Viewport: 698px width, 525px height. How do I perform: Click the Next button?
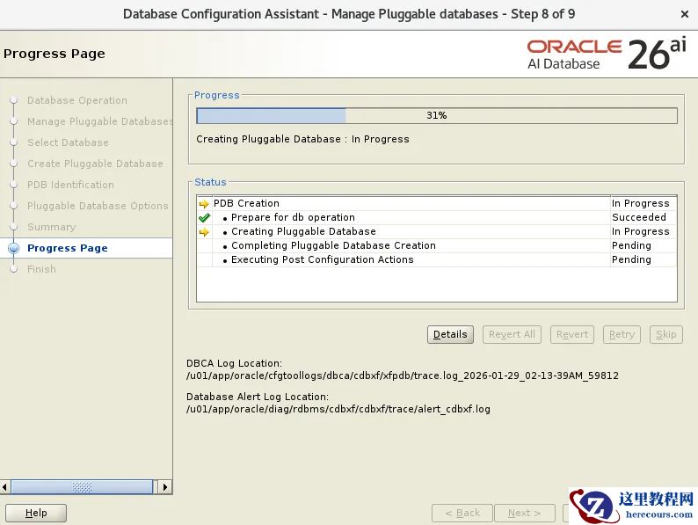pyautogui.click(x=525, y=513)
